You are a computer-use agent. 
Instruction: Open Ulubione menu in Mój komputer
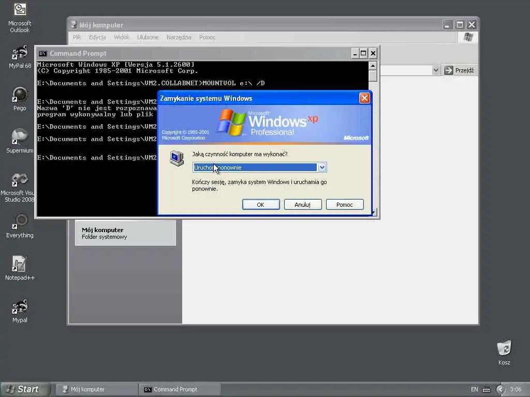tap(148, 37)
